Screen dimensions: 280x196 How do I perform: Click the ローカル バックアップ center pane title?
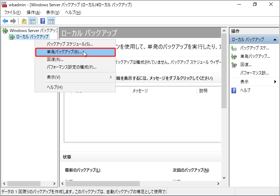point(89,33)
